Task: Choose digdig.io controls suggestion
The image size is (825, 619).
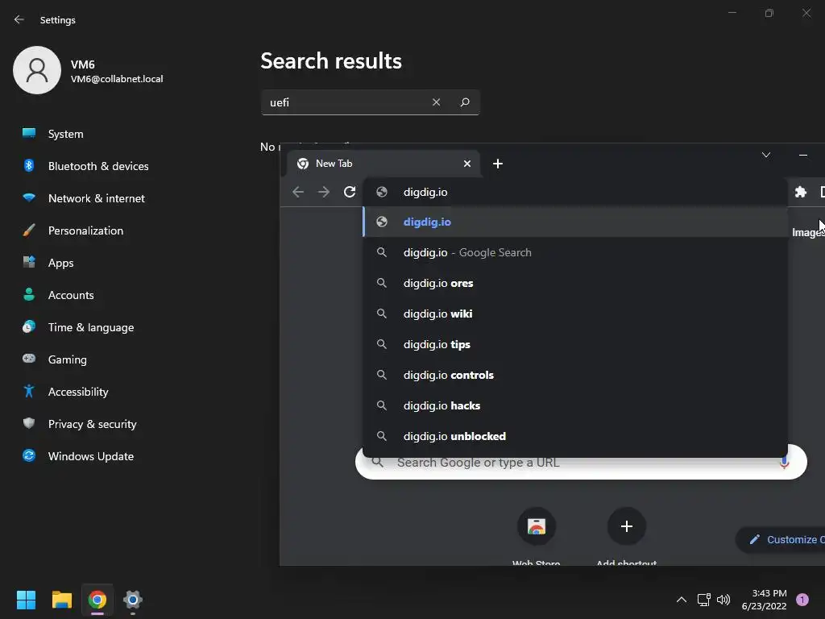Action: click(x=575, y=375)
